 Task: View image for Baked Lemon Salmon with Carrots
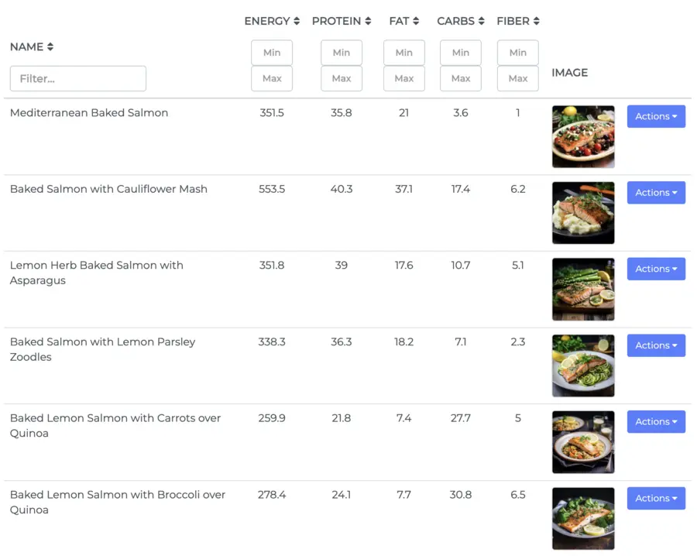click(582, 442)
